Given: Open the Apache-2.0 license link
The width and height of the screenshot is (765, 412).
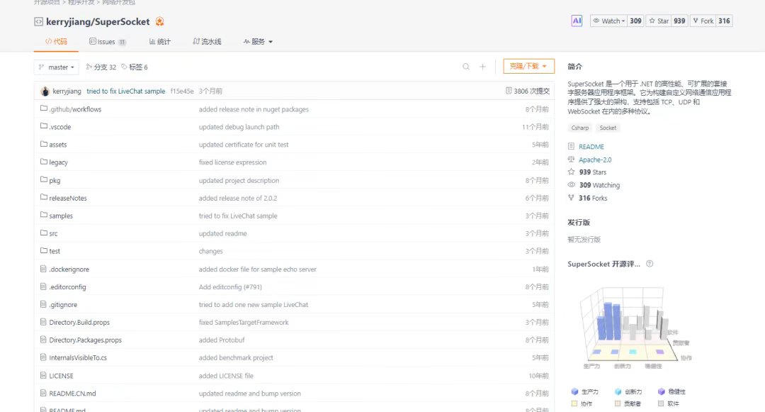Looking at the screenshot, I should [595, 160].
